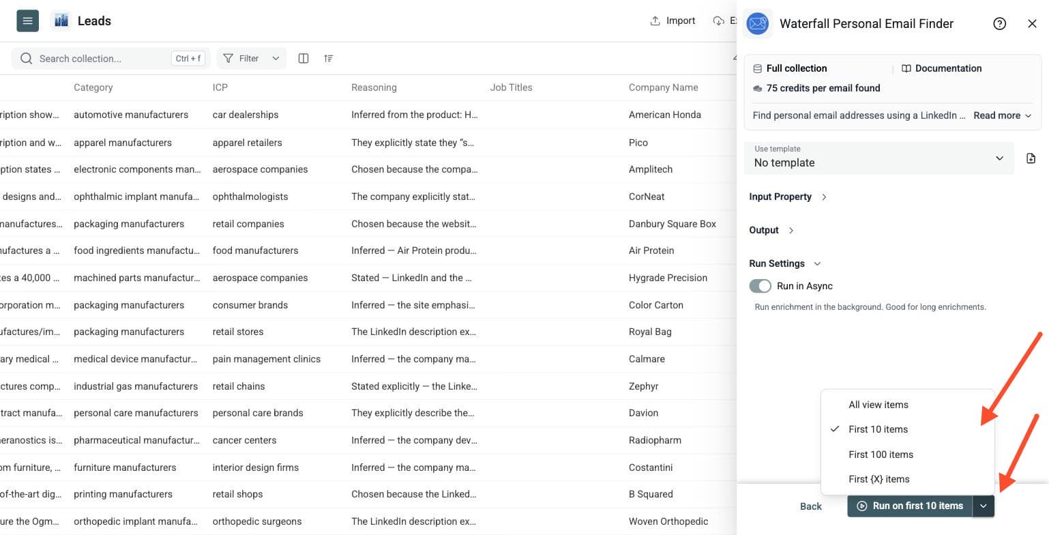This screenshot has width=1049, height=535.
Task: Open the column layout icon
Action: [x=304, y=59]
